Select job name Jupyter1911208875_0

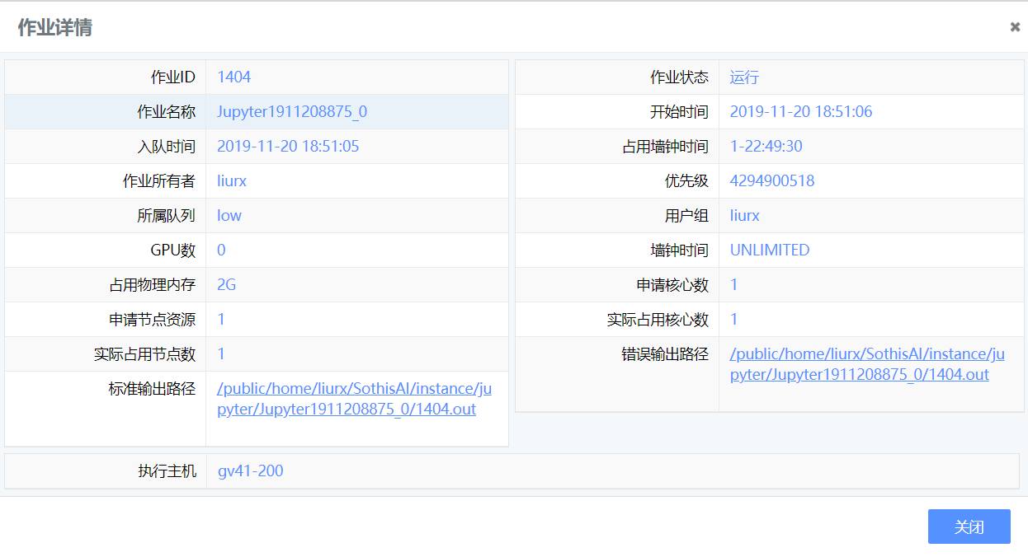tap(292, 112)
